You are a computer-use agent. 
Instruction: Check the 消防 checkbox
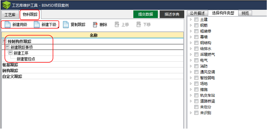coord(196,66)
